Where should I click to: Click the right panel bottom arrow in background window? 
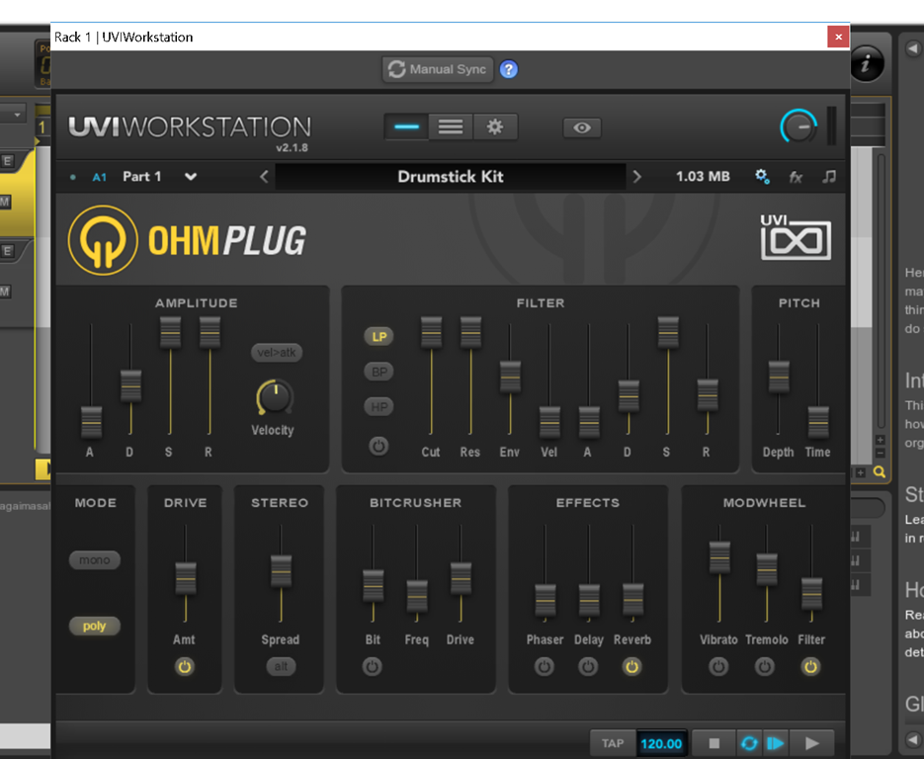[913, 739]
